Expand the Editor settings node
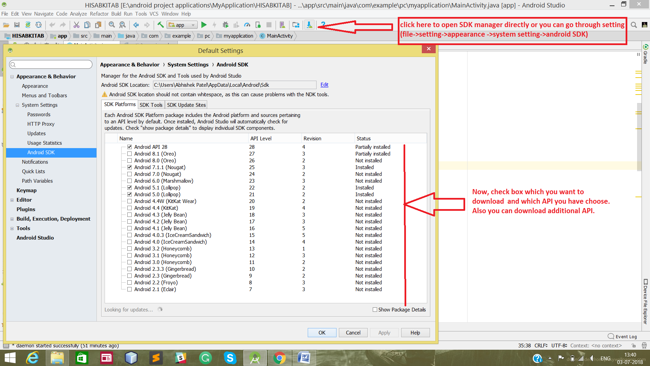This screenshot has height=366, width=650. click(12, 200)
